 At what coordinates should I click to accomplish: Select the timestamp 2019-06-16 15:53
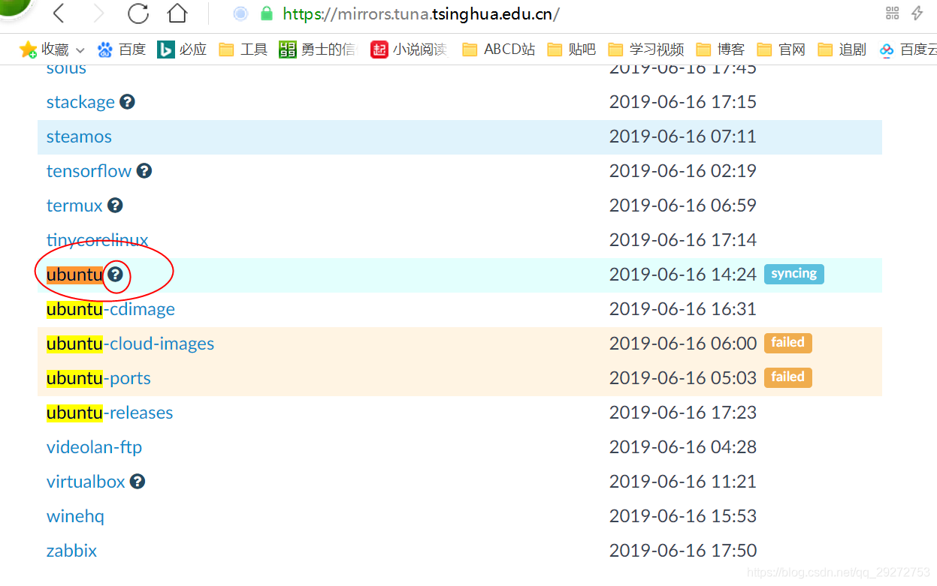(x=683, y=516)
